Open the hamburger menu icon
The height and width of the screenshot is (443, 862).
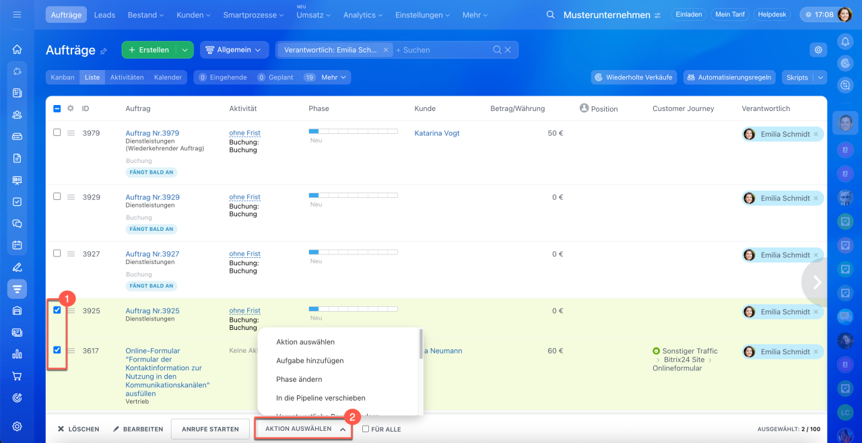coord(17,15)
